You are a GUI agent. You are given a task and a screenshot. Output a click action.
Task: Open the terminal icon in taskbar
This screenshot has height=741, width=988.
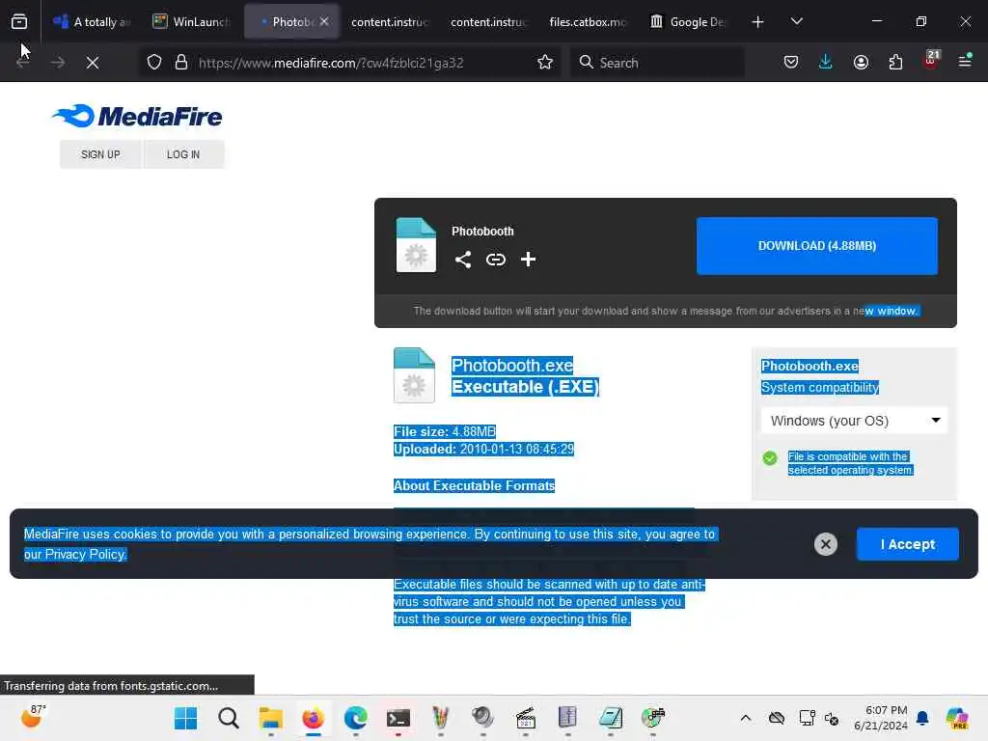pyautogui.click(x=398, y=718)
